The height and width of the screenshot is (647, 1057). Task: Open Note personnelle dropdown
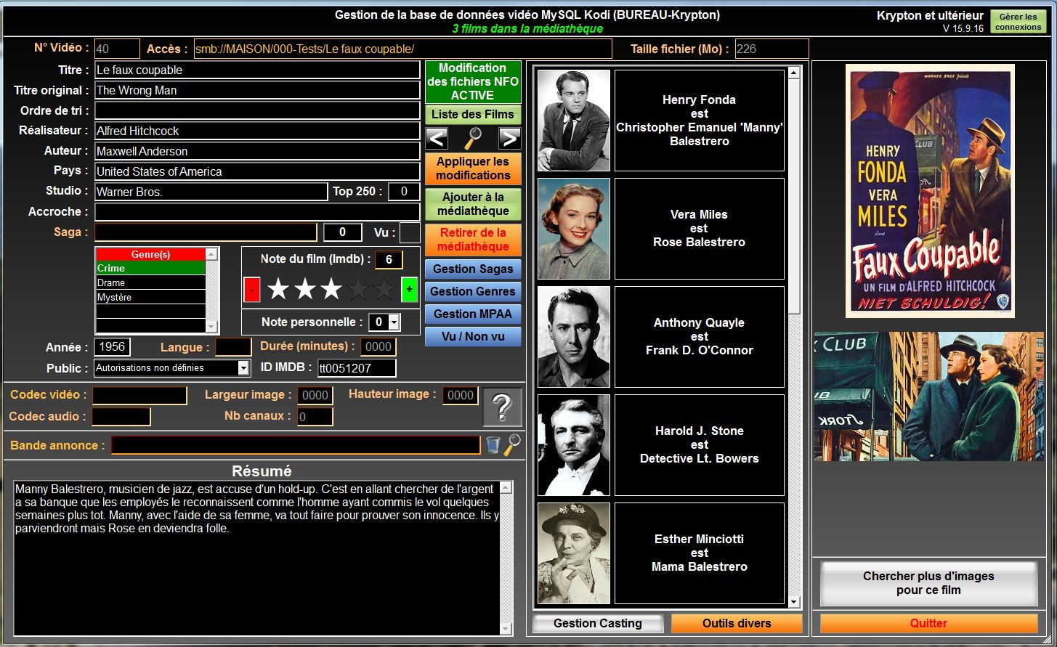(394, 322)
